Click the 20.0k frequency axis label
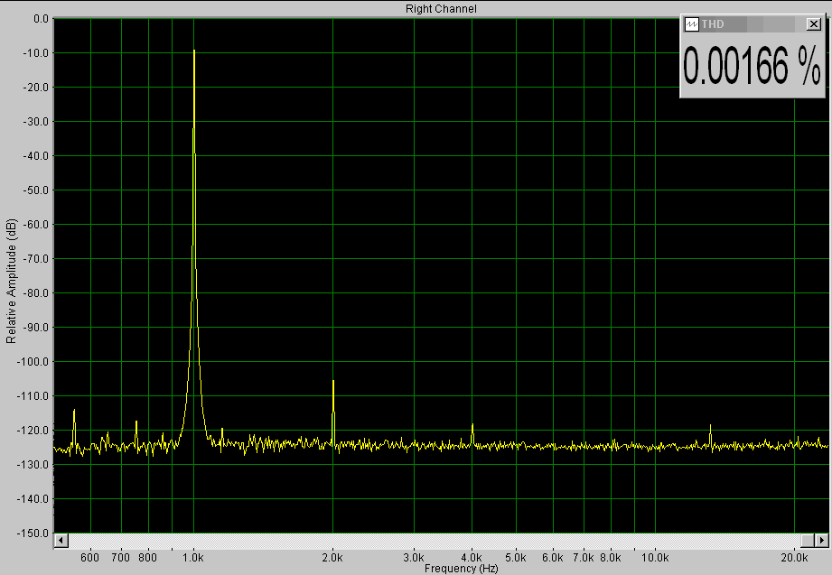 point(794,558)
